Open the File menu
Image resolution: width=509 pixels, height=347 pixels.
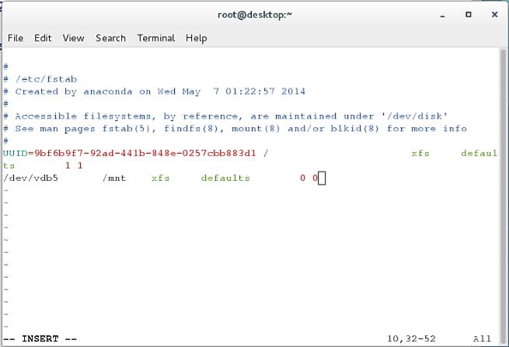point(16,38)
